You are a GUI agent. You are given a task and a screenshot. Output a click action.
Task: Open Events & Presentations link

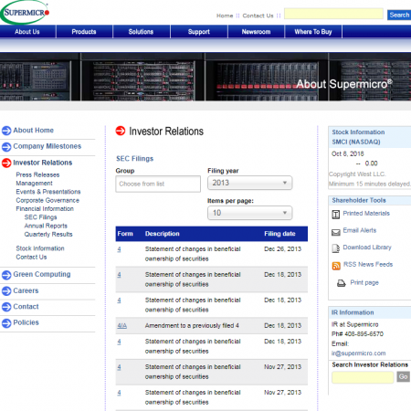[48, 192]
